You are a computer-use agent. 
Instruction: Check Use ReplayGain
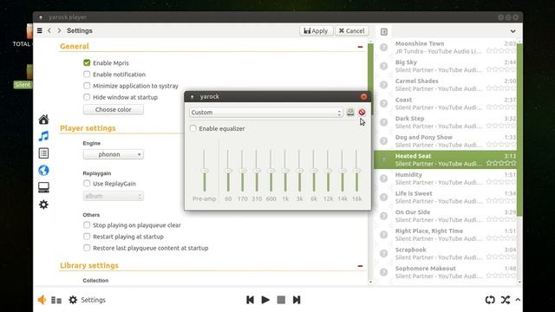pos(87,183)
